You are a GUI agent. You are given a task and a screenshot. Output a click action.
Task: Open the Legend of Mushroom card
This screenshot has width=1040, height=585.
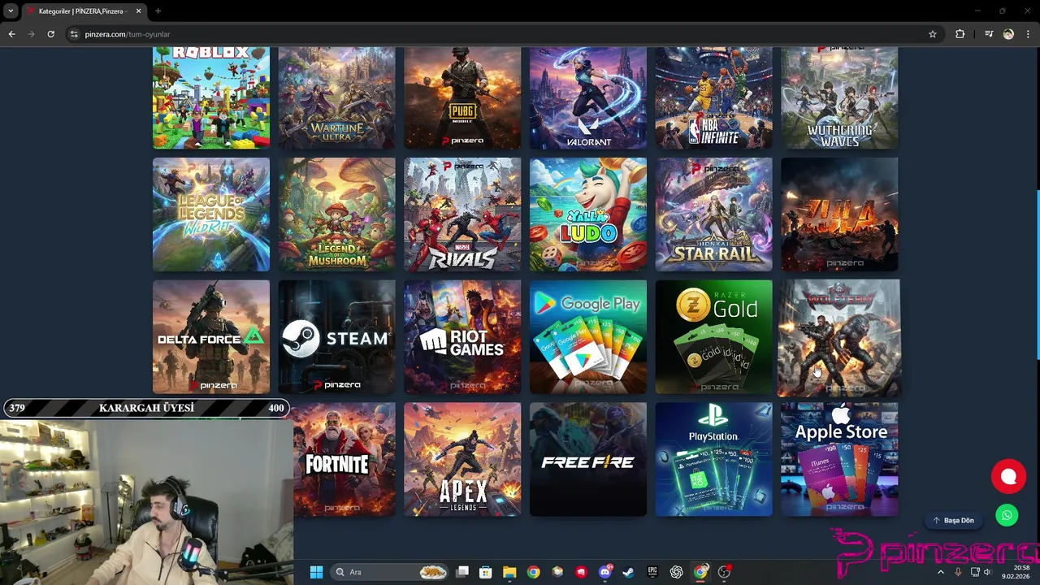[336, 214]
